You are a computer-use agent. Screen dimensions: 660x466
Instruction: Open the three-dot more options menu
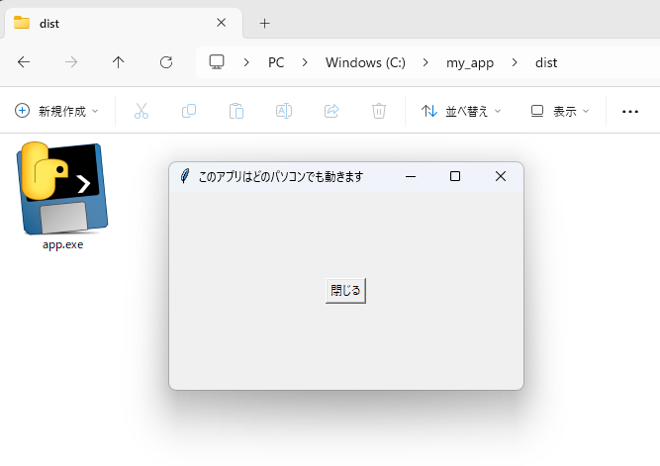630,111
